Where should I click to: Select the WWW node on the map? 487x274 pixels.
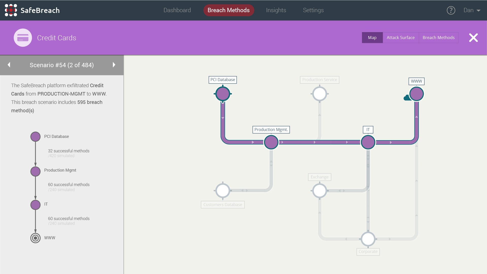[416, 94]
